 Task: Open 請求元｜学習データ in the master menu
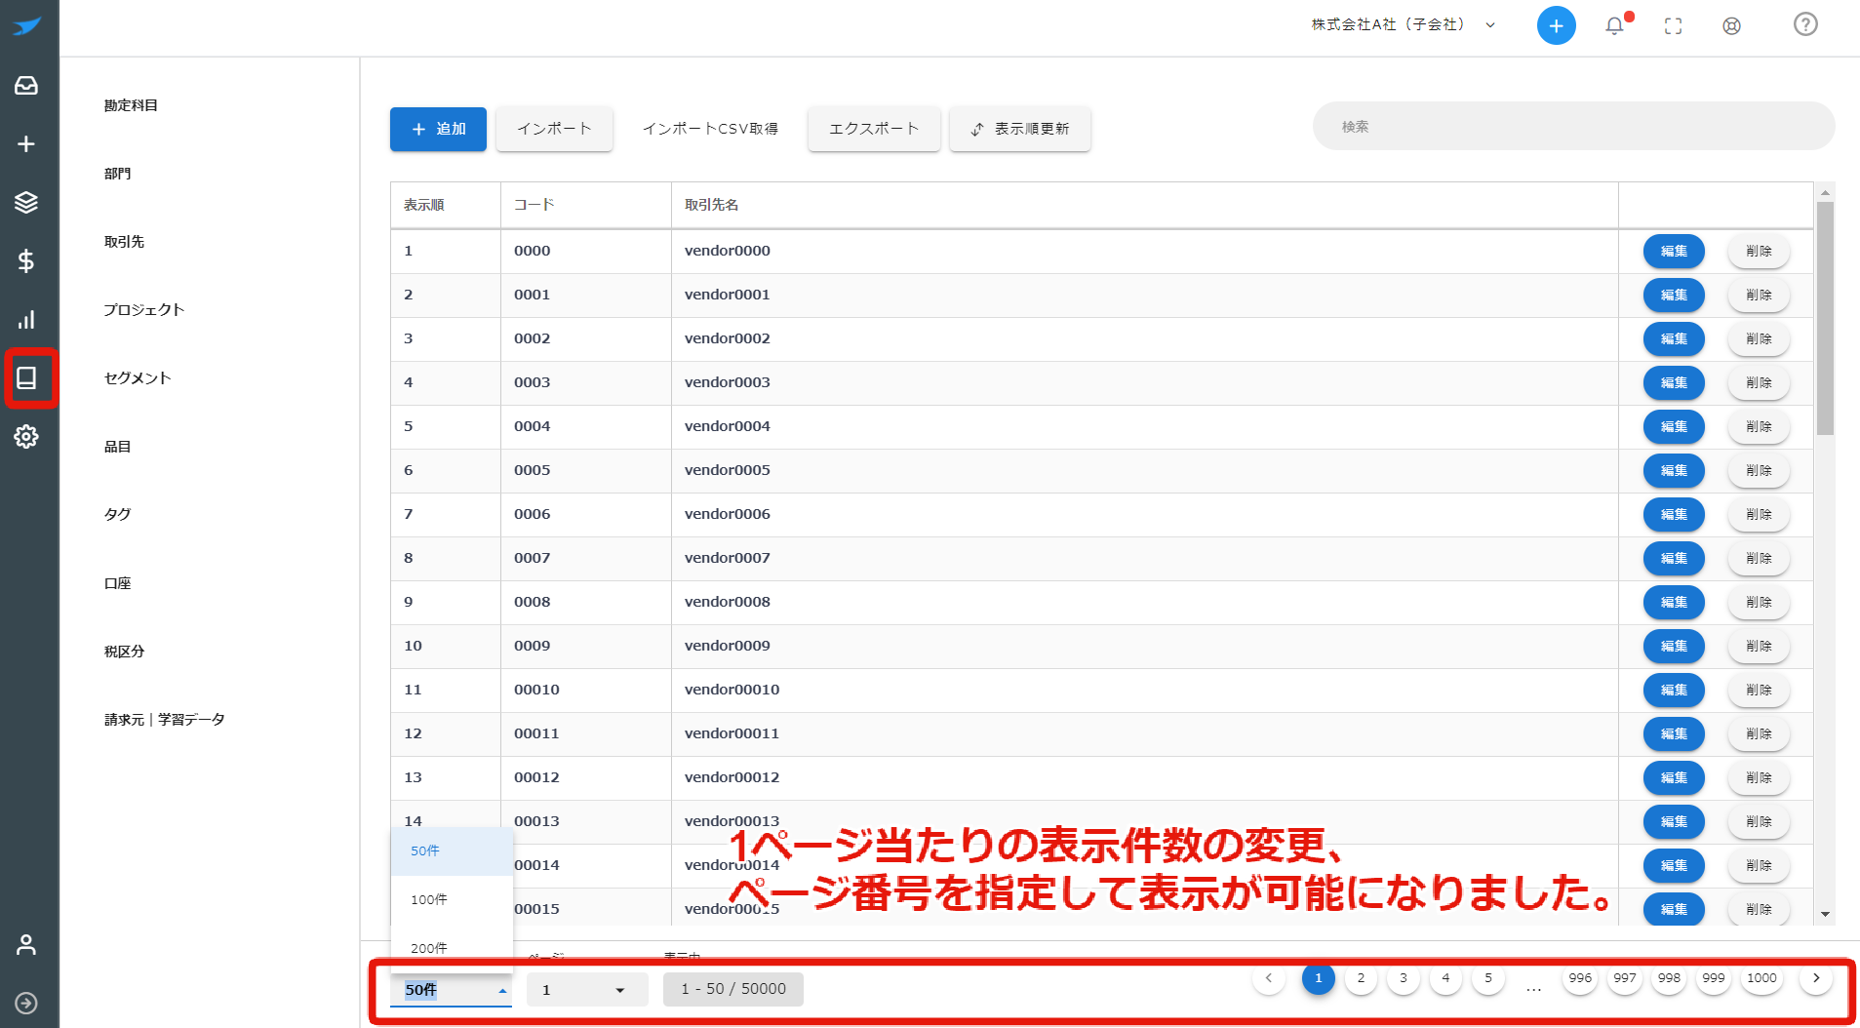coord(164,720)
